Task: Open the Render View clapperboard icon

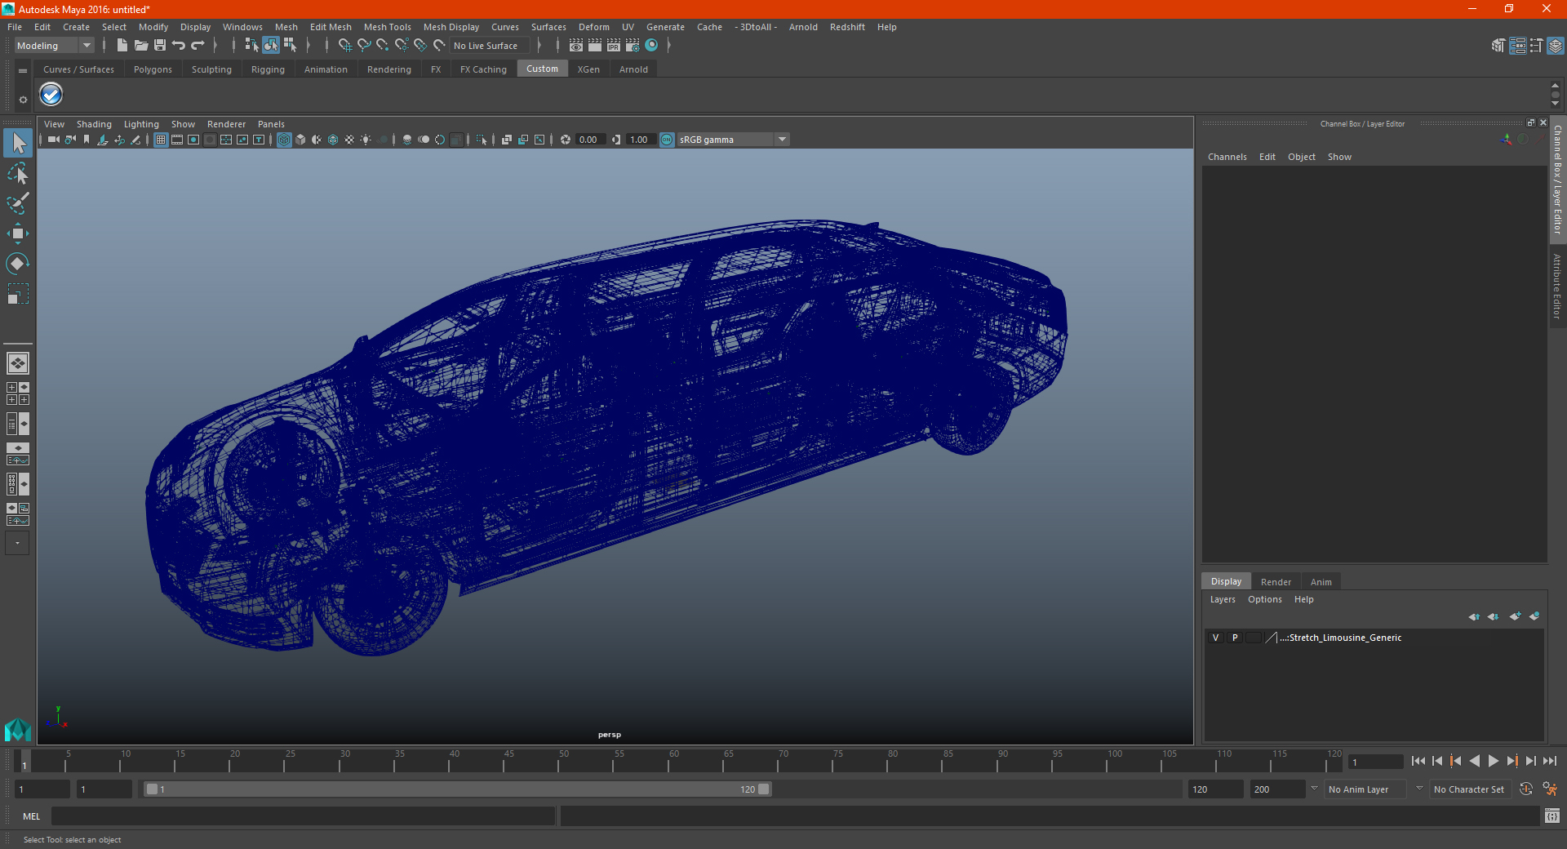Action: point(576,46)
